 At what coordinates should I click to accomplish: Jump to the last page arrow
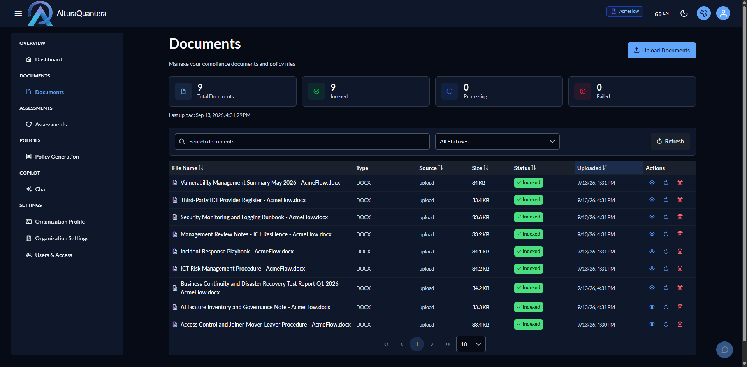point(447,344)
